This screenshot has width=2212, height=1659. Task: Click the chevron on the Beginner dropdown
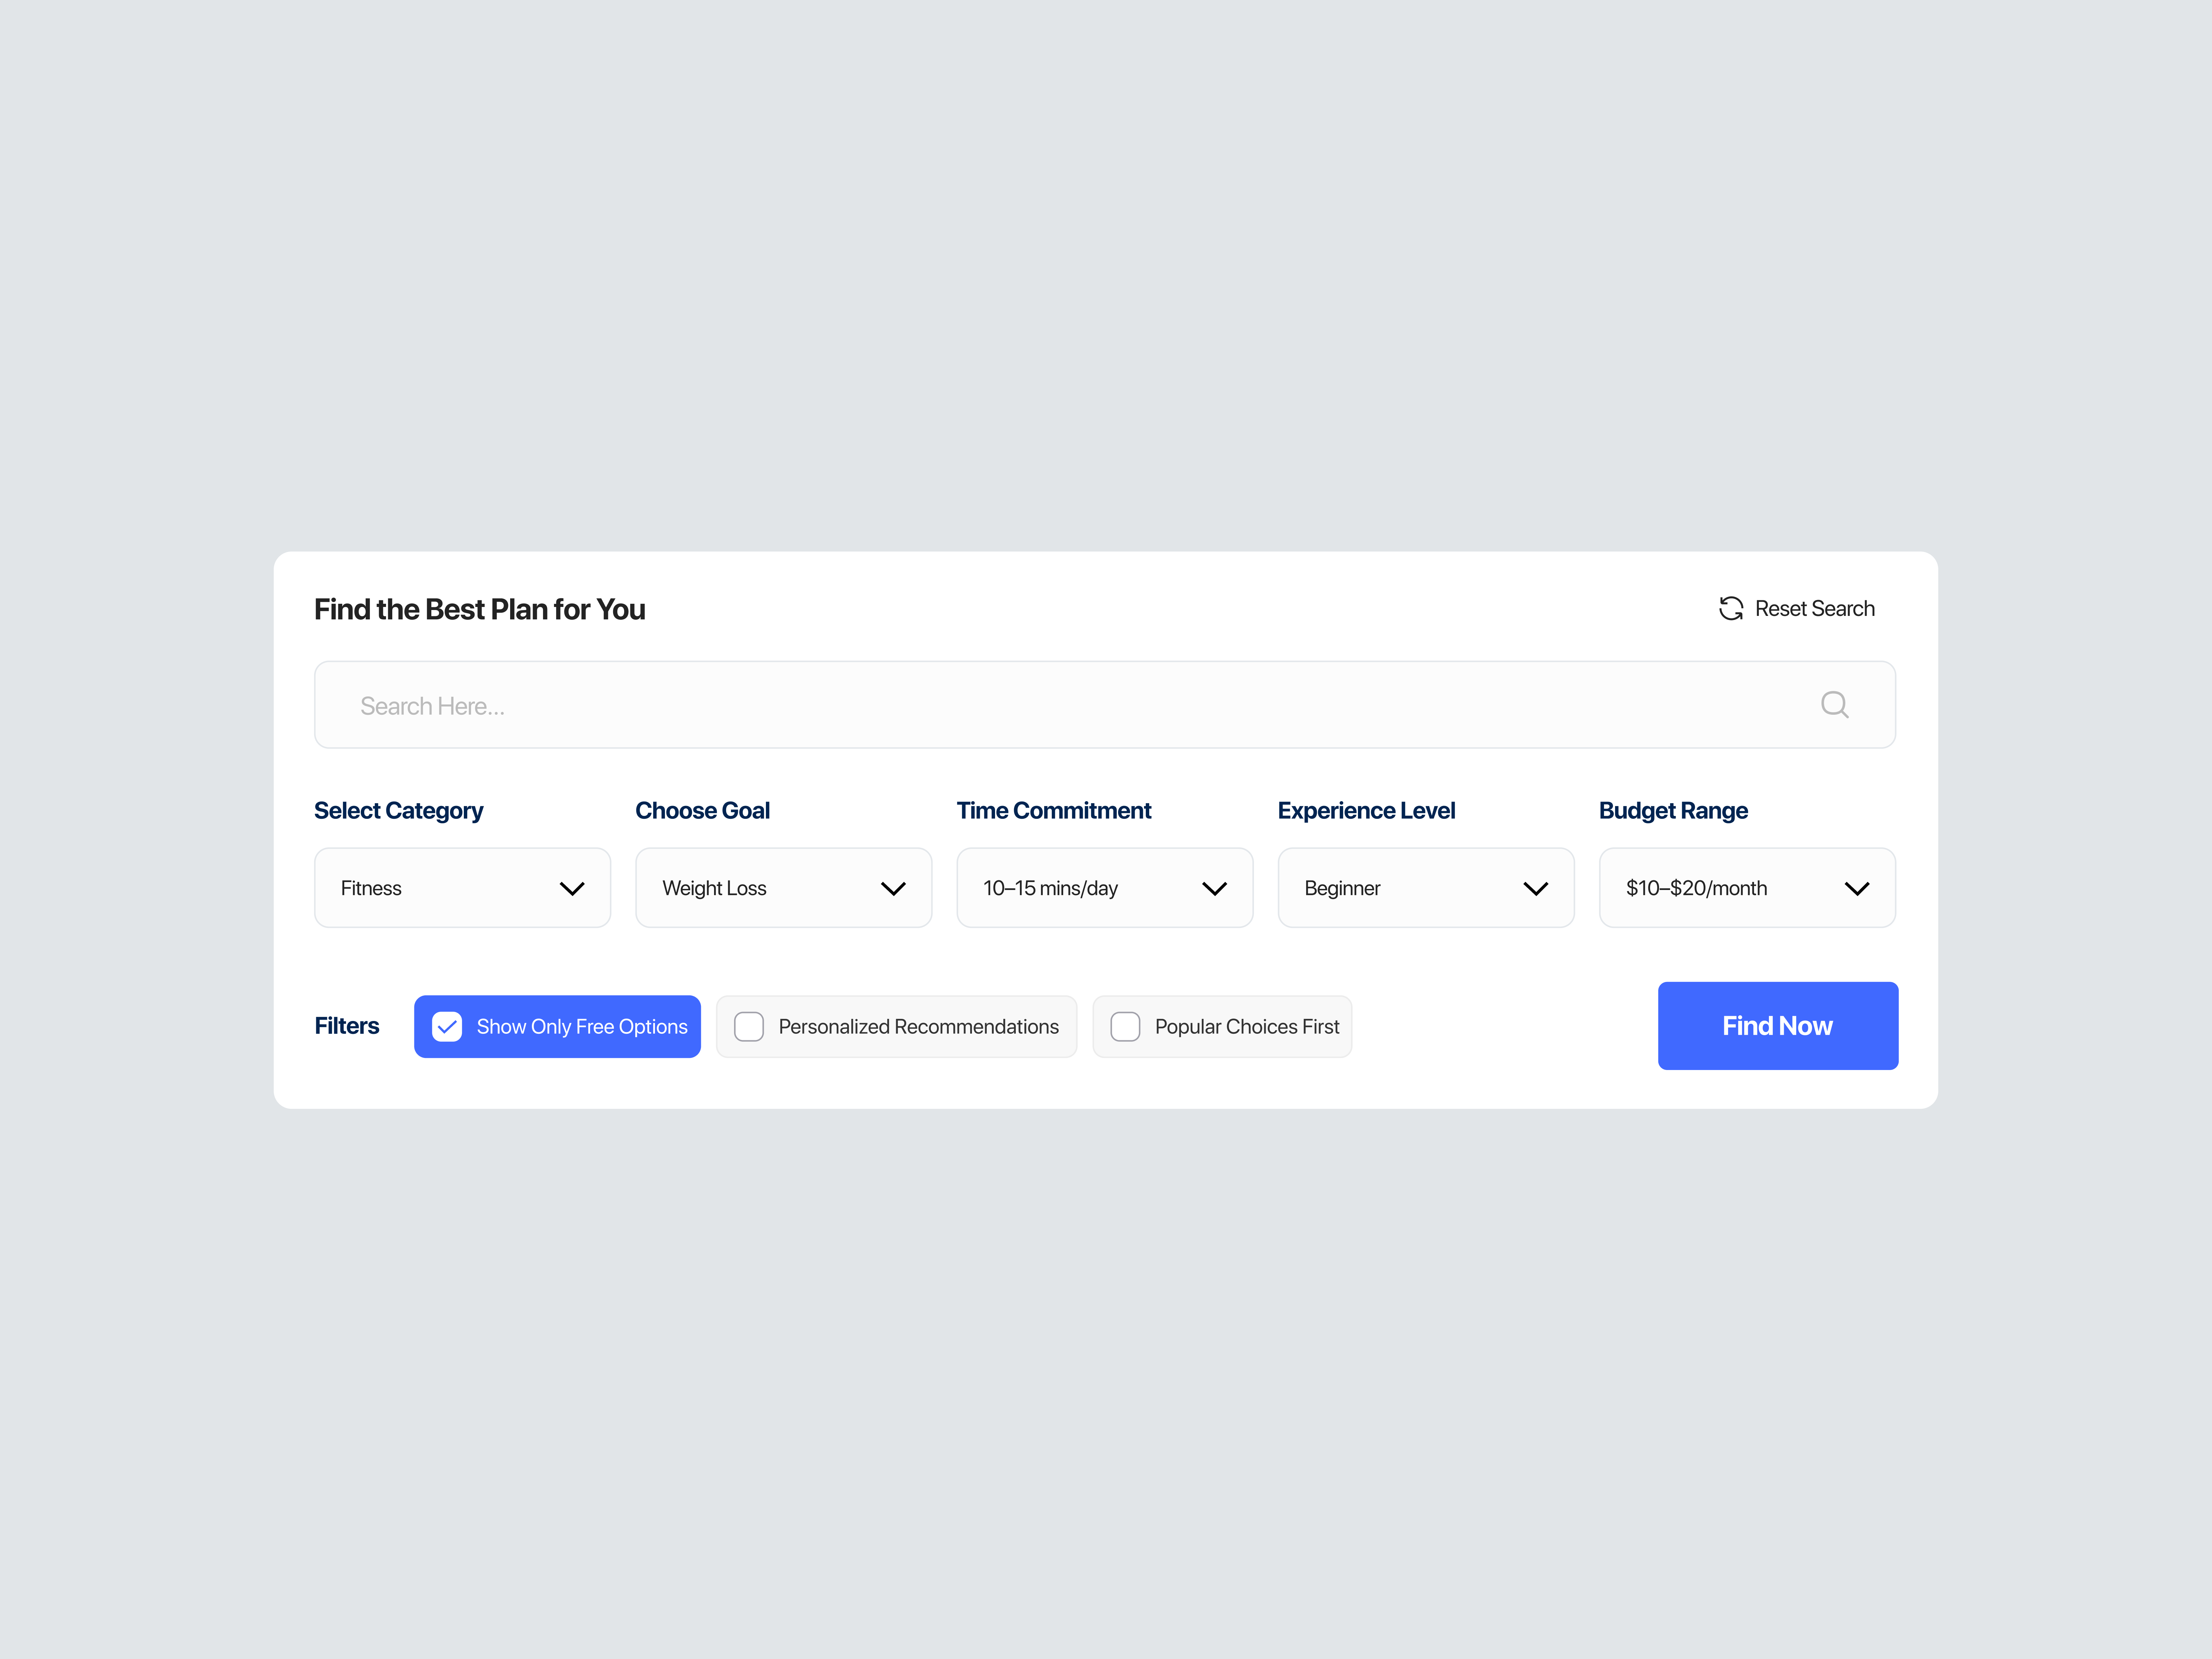click(1536, 888)
